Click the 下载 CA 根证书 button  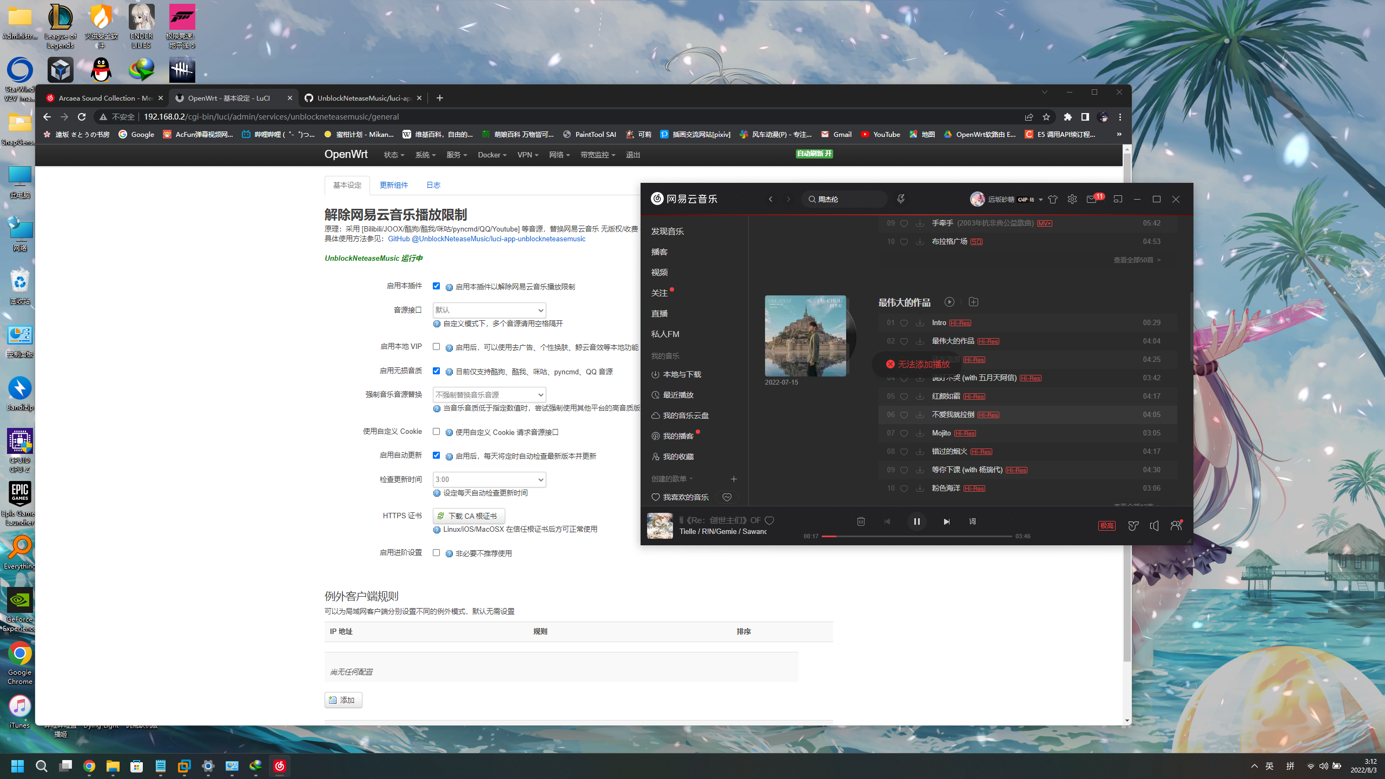469,516
